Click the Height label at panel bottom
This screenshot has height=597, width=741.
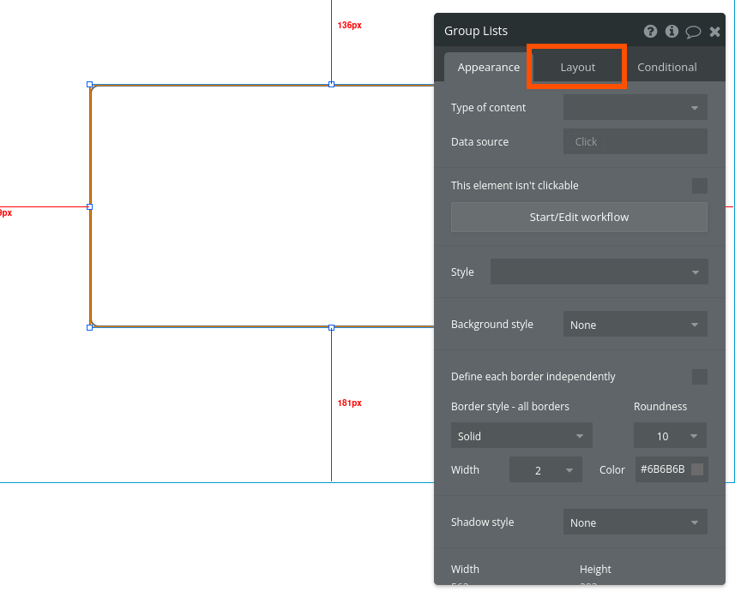click(x=595, y=569)
